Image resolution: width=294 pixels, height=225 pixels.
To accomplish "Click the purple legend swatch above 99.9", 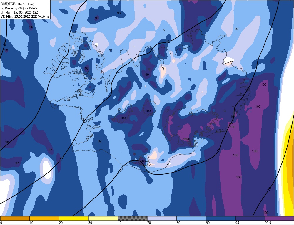I will tap(279, 218).
